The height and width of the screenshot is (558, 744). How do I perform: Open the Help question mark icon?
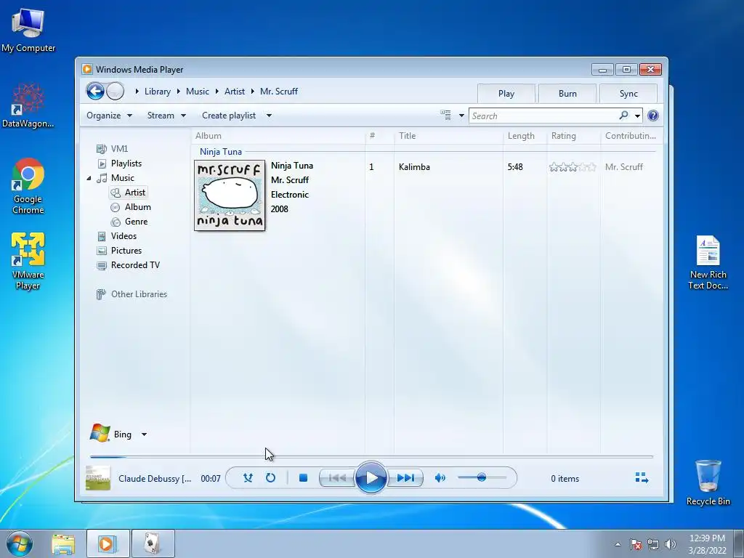click(653, 116)
